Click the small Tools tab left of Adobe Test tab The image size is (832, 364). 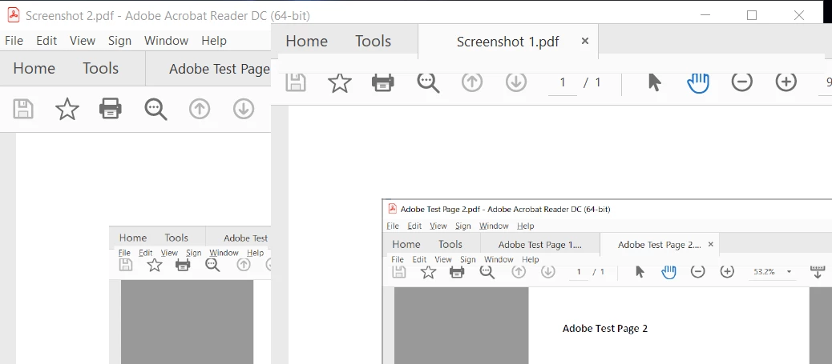176,238
